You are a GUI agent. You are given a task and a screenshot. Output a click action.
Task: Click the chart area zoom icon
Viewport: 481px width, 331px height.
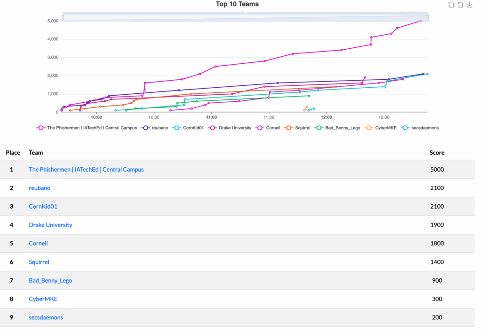click(x=451, y=5)
